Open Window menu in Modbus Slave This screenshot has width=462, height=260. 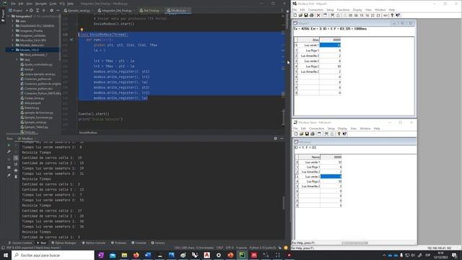click(x=365, y=129)
